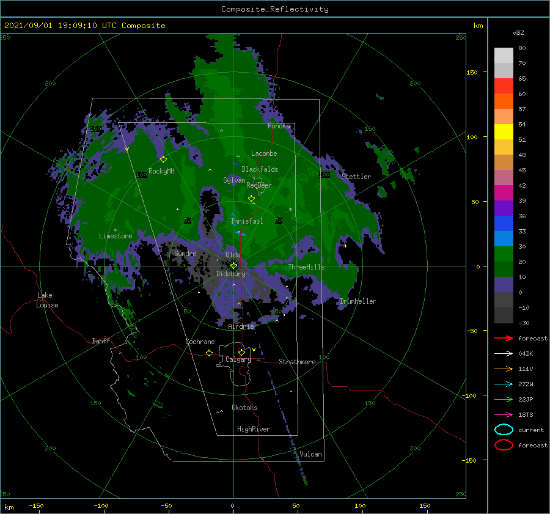Select the Banff label
The height and width of the screenshot is (514, 550).
point(101,340)
